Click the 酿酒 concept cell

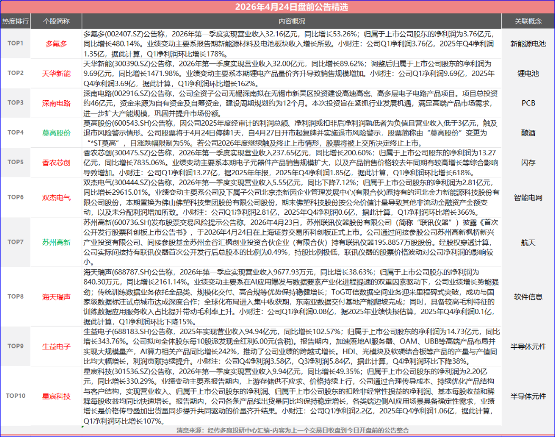click(x=528, y=133)
